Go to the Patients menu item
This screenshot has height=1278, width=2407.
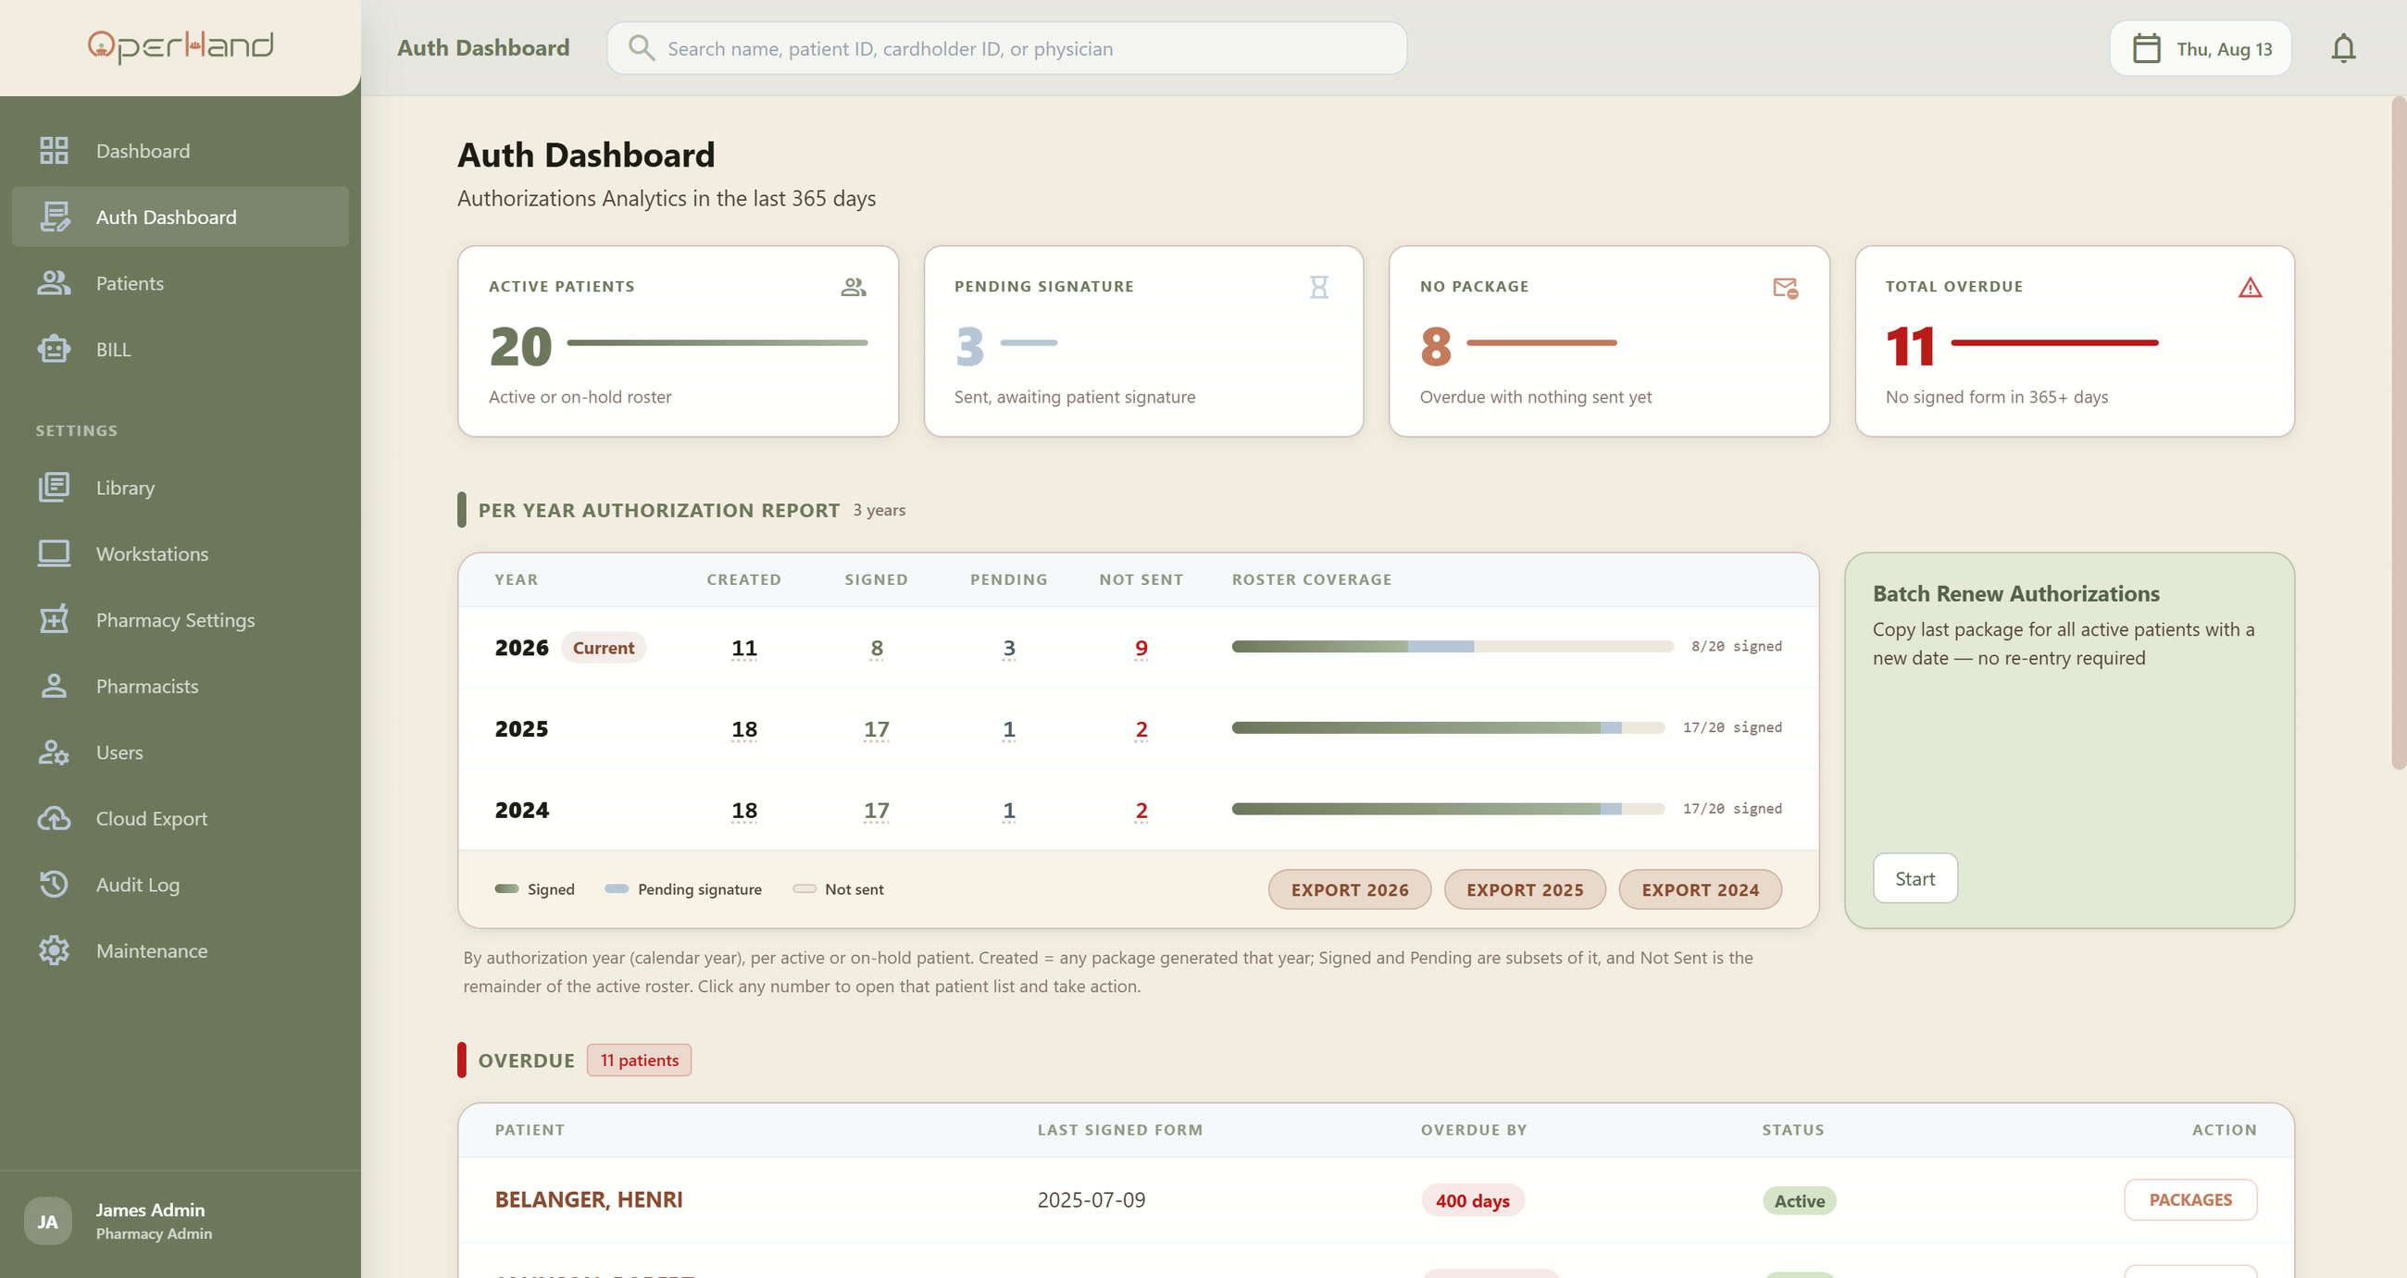(181, 283)
